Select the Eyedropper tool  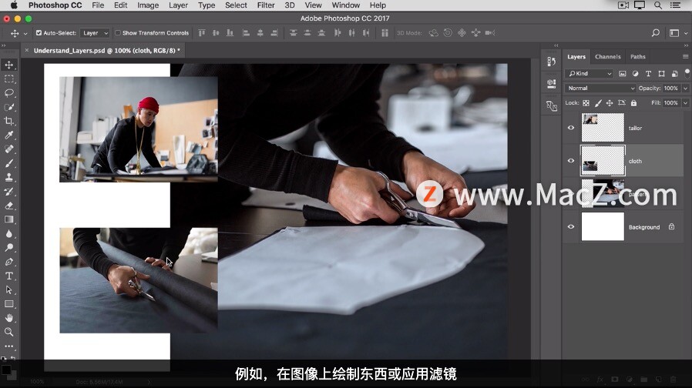point(8,135)
